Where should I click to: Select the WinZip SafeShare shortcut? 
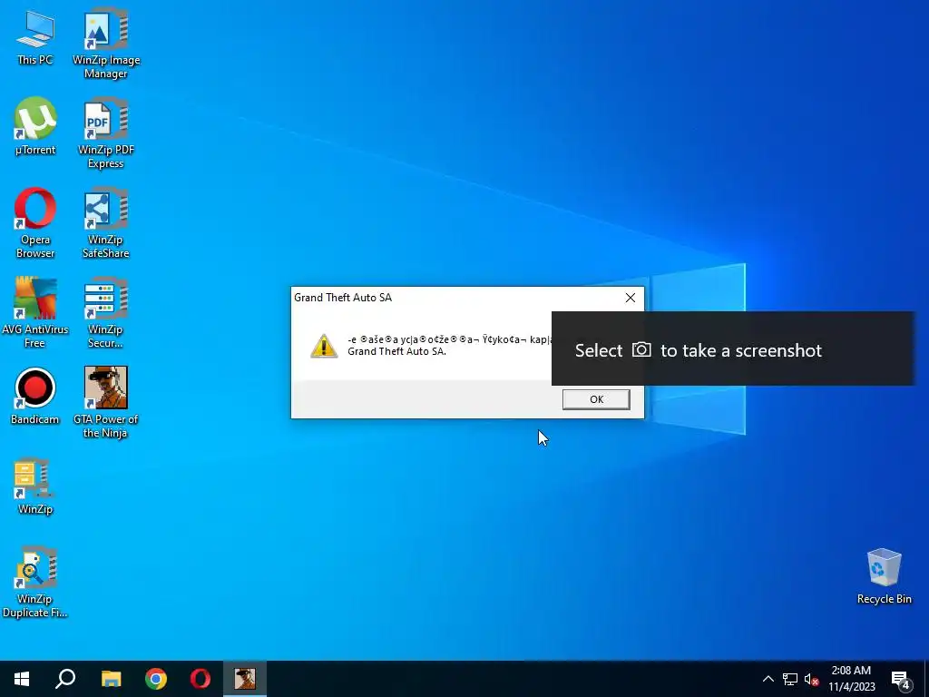tap(106, 223)
